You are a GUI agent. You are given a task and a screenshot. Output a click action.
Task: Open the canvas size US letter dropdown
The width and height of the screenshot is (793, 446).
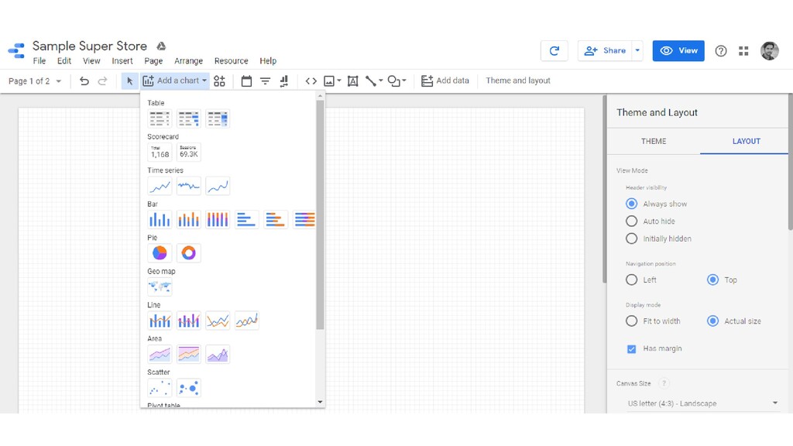point(702,403)
